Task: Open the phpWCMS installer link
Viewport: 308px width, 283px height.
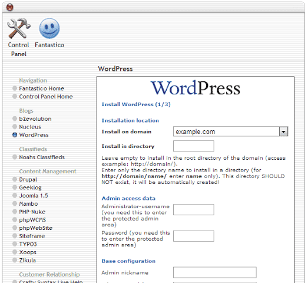Action: coord(32,220)
